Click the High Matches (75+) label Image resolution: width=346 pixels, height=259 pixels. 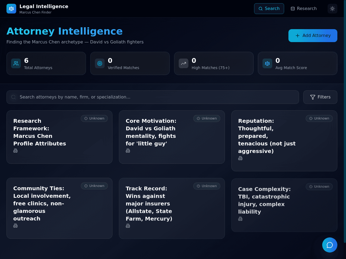(211, 68)
